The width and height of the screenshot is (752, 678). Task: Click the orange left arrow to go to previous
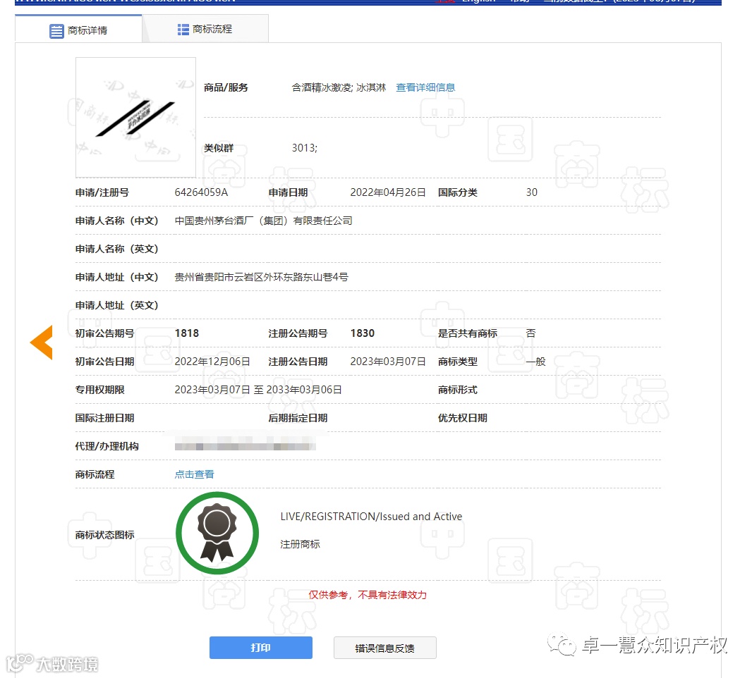42,342
